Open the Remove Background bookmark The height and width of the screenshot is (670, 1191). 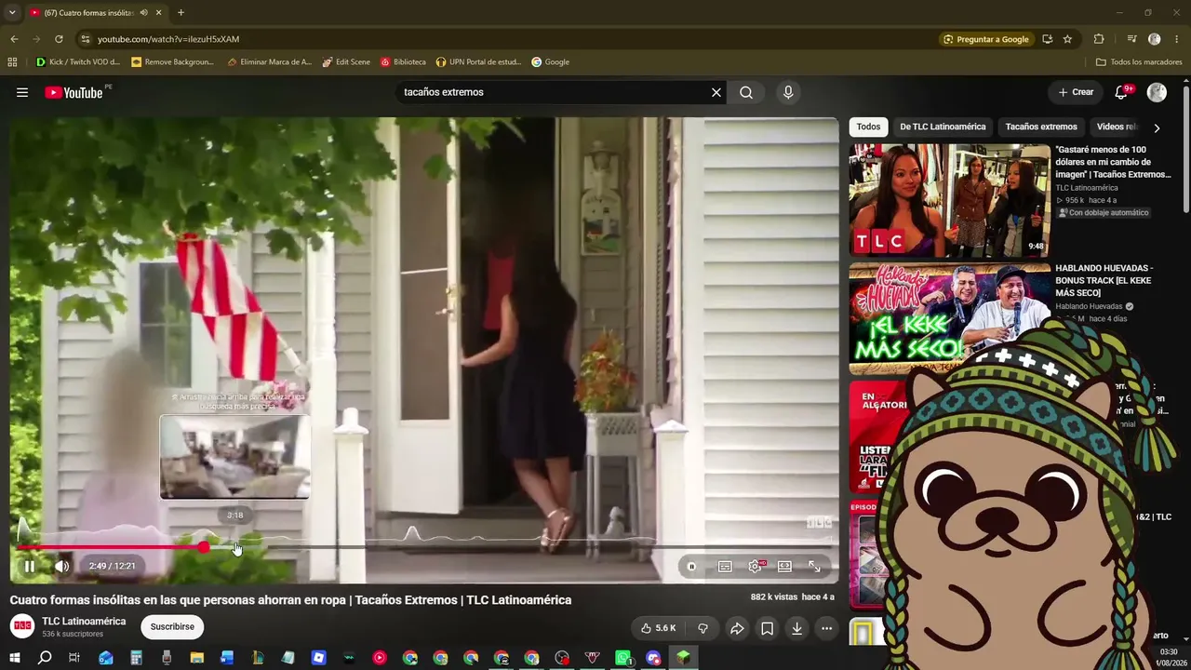point(173,62)
